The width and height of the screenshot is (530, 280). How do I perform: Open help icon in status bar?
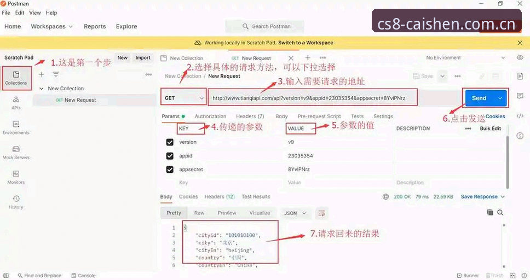click(524, 276)
